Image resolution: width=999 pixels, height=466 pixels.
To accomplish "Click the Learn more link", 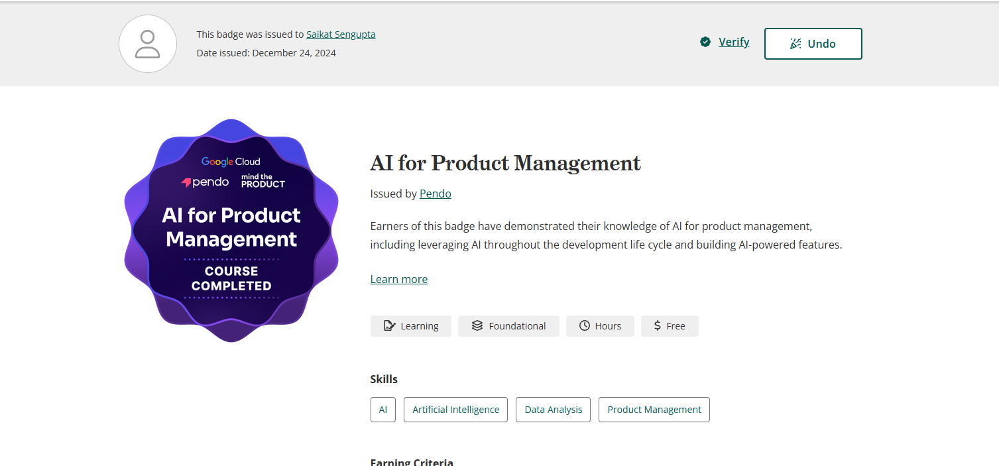I will pyautogui.click(x=399, y=279).
